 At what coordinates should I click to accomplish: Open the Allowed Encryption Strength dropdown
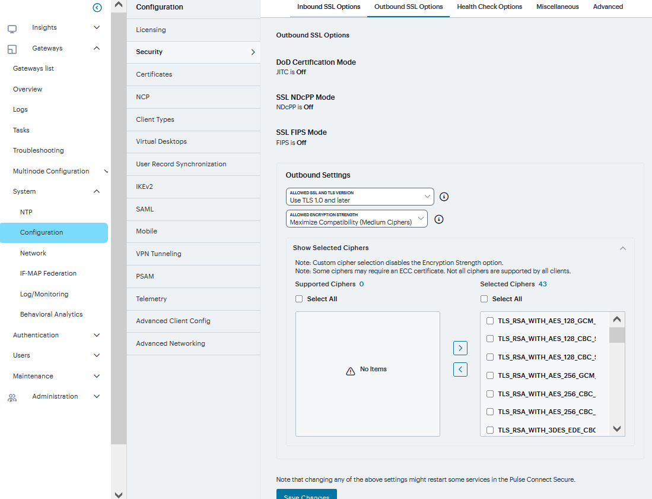pos(356,219)
